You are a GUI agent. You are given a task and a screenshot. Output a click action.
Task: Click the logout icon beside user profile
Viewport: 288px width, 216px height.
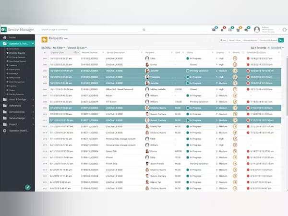point(285,29)
